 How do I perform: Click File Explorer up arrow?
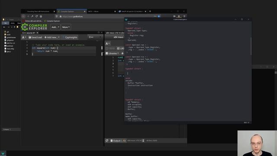pos(14,27)
